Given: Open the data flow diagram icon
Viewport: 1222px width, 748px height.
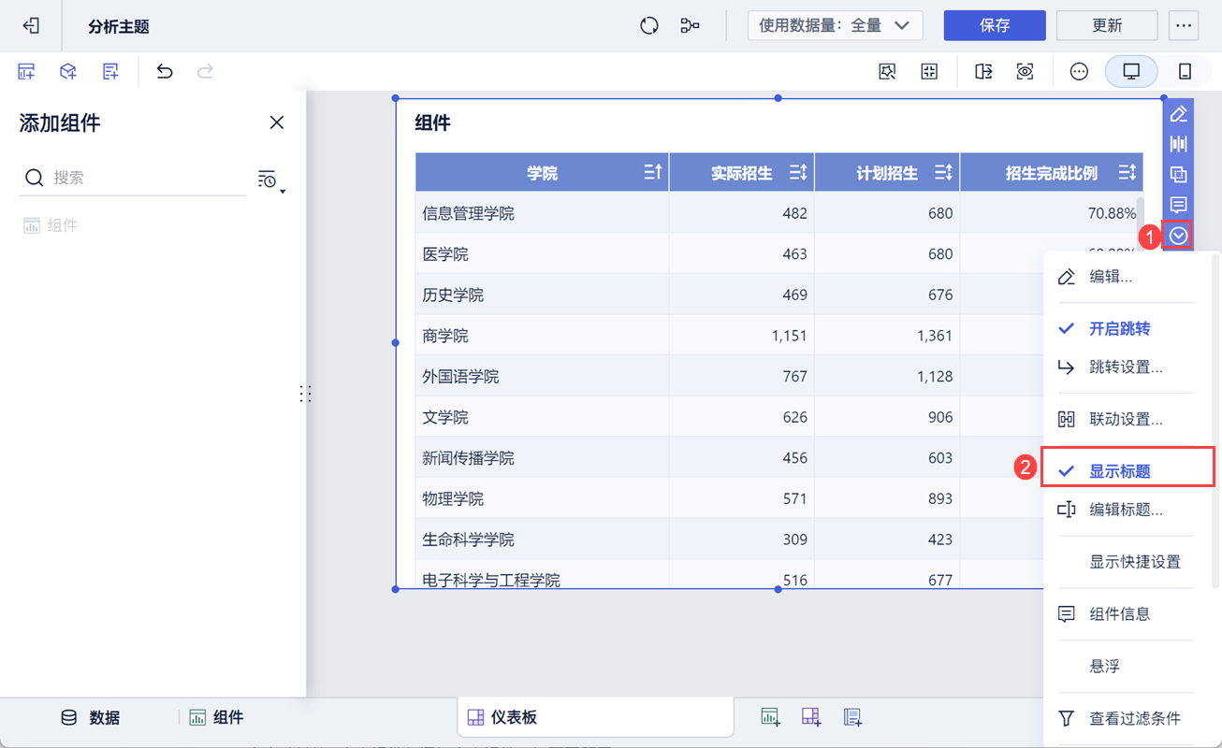Looking at the screenshot, I should coord(691,26).
